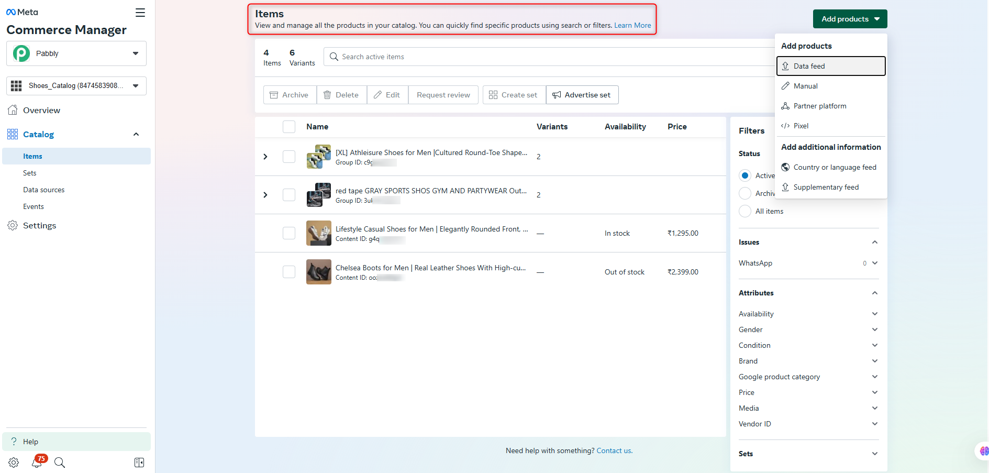The image size is (989, 473).
Task: Open the Learn More link
Action: click(x=632, y=25)
